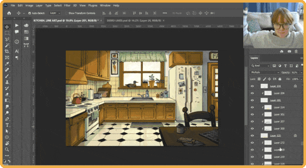Enable Show Transform Controls checkbox

coord(66,13)
